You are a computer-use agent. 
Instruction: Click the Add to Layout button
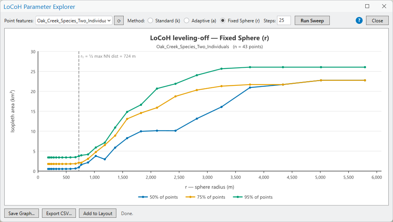coord(98,213)
